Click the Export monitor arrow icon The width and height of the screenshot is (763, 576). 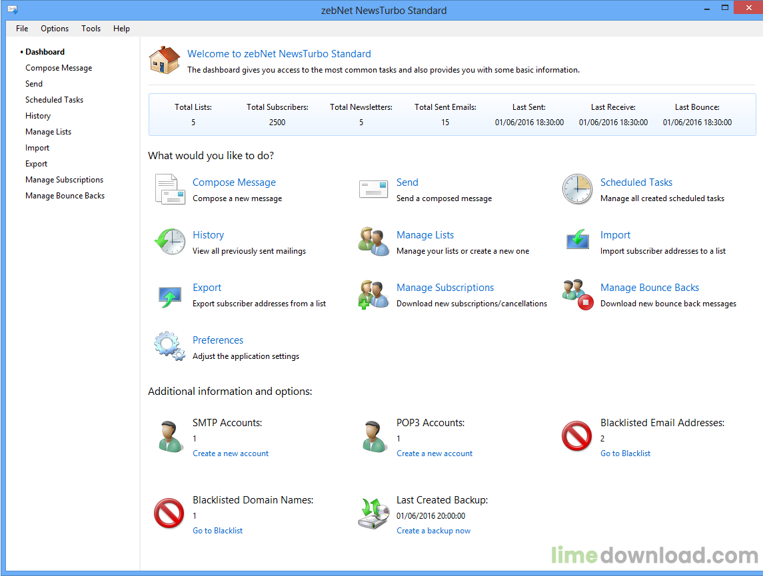170,294
